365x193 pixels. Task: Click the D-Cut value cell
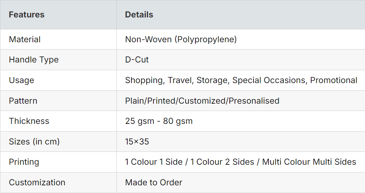click(x=137, y=60)
